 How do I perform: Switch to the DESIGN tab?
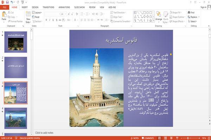(x=35, y=7)
